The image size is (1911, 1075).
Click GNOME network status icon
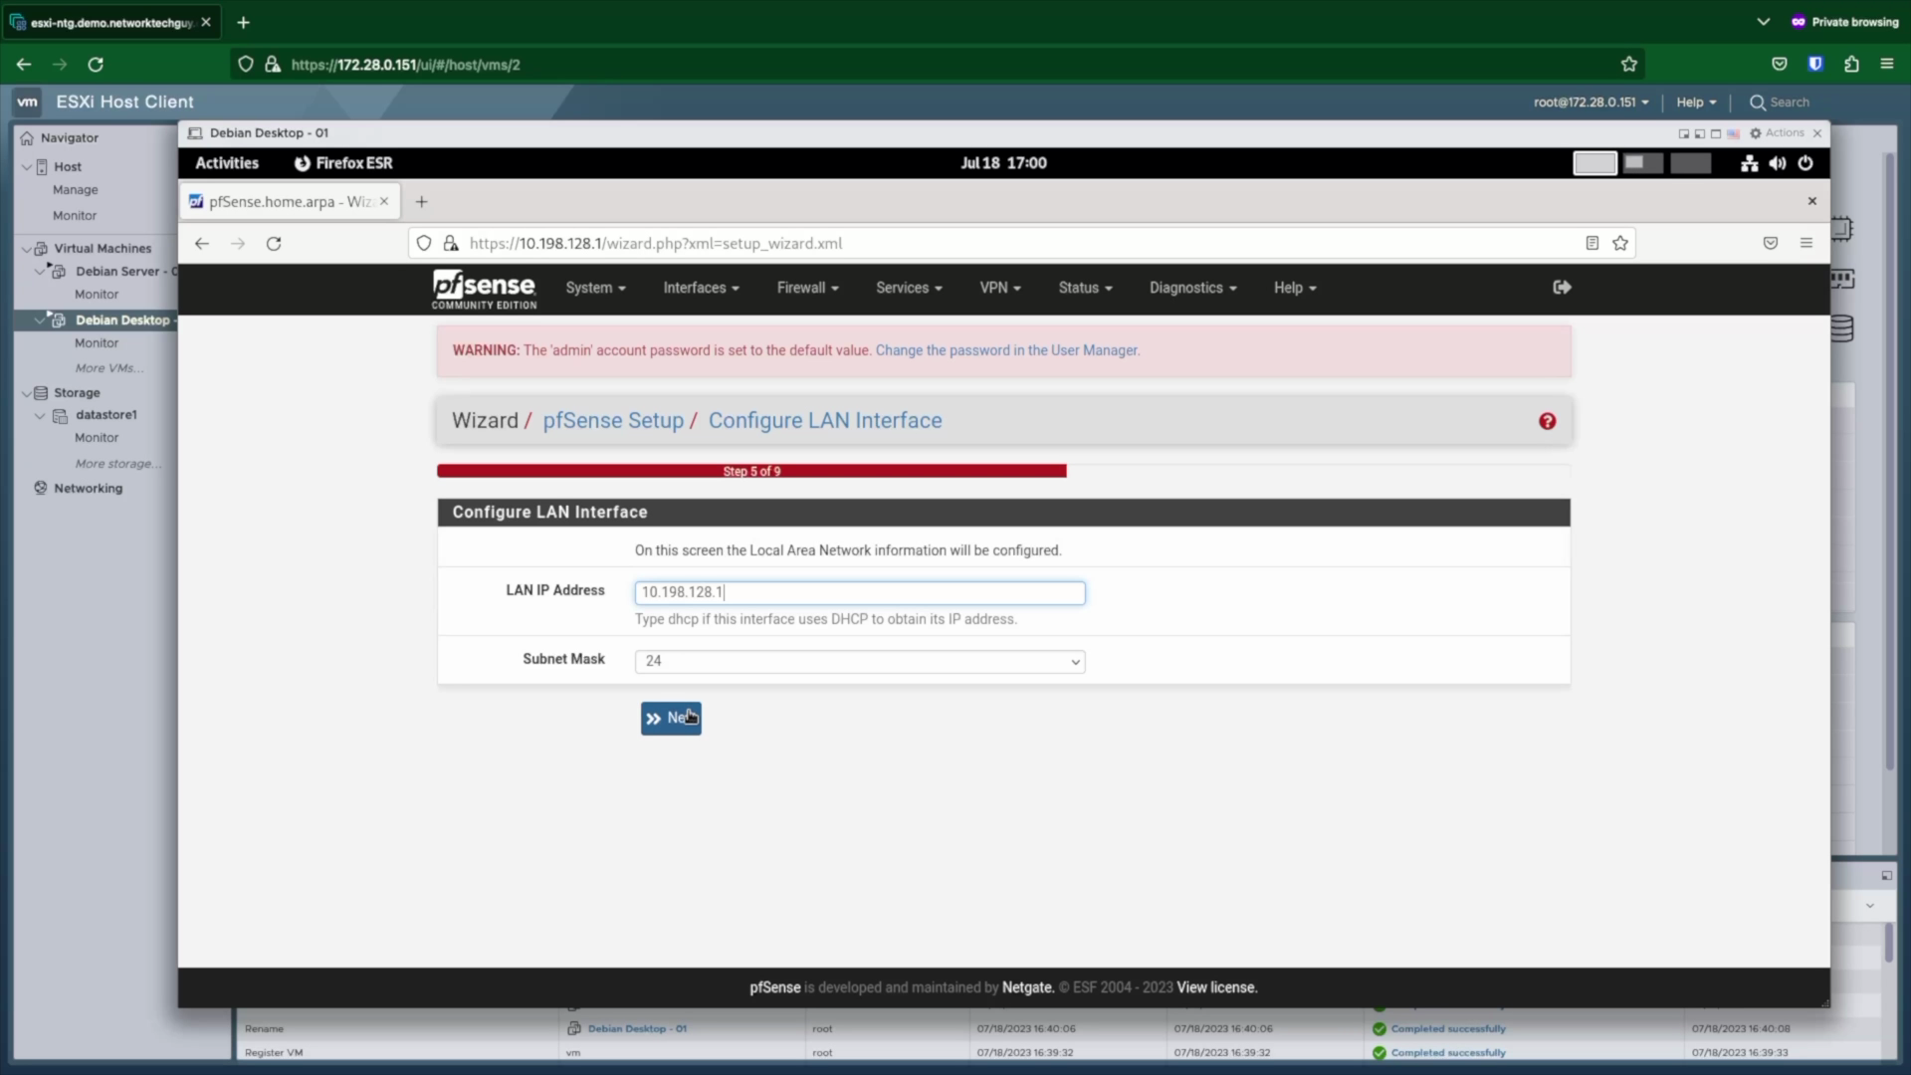1749,163
